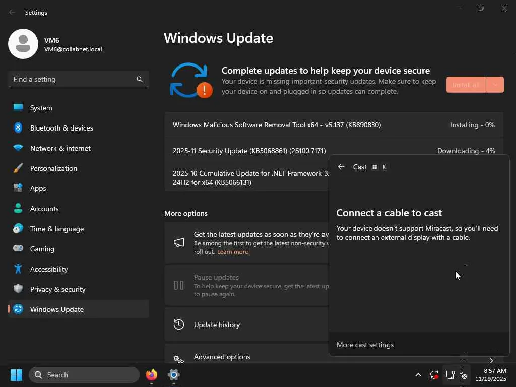Click the Install all button

click(x=466, y=85)
